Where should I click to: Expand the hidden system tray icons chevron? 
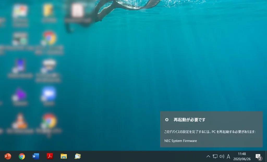coord(208,156)
